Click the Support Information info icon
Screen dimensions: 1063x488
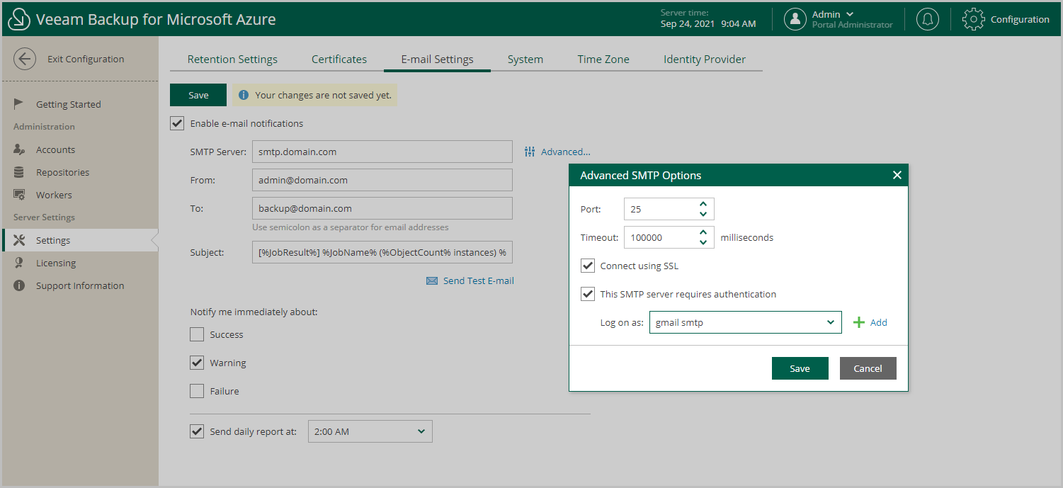20,285
